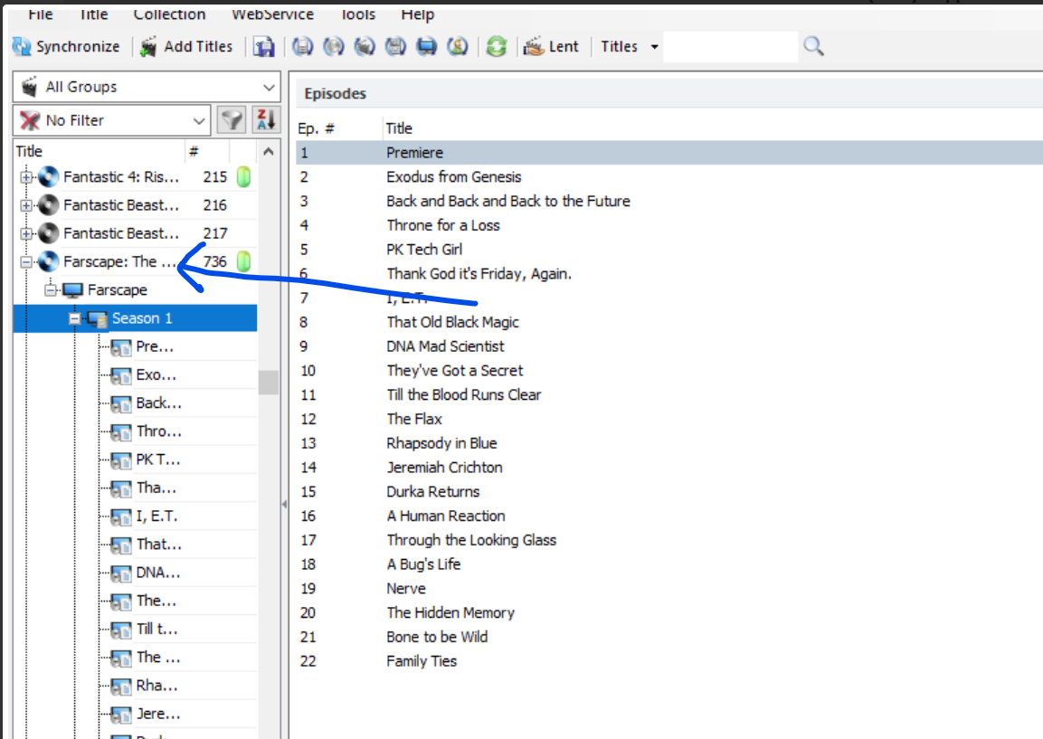
Task: Open the Lent view
Action: (552, 46)
